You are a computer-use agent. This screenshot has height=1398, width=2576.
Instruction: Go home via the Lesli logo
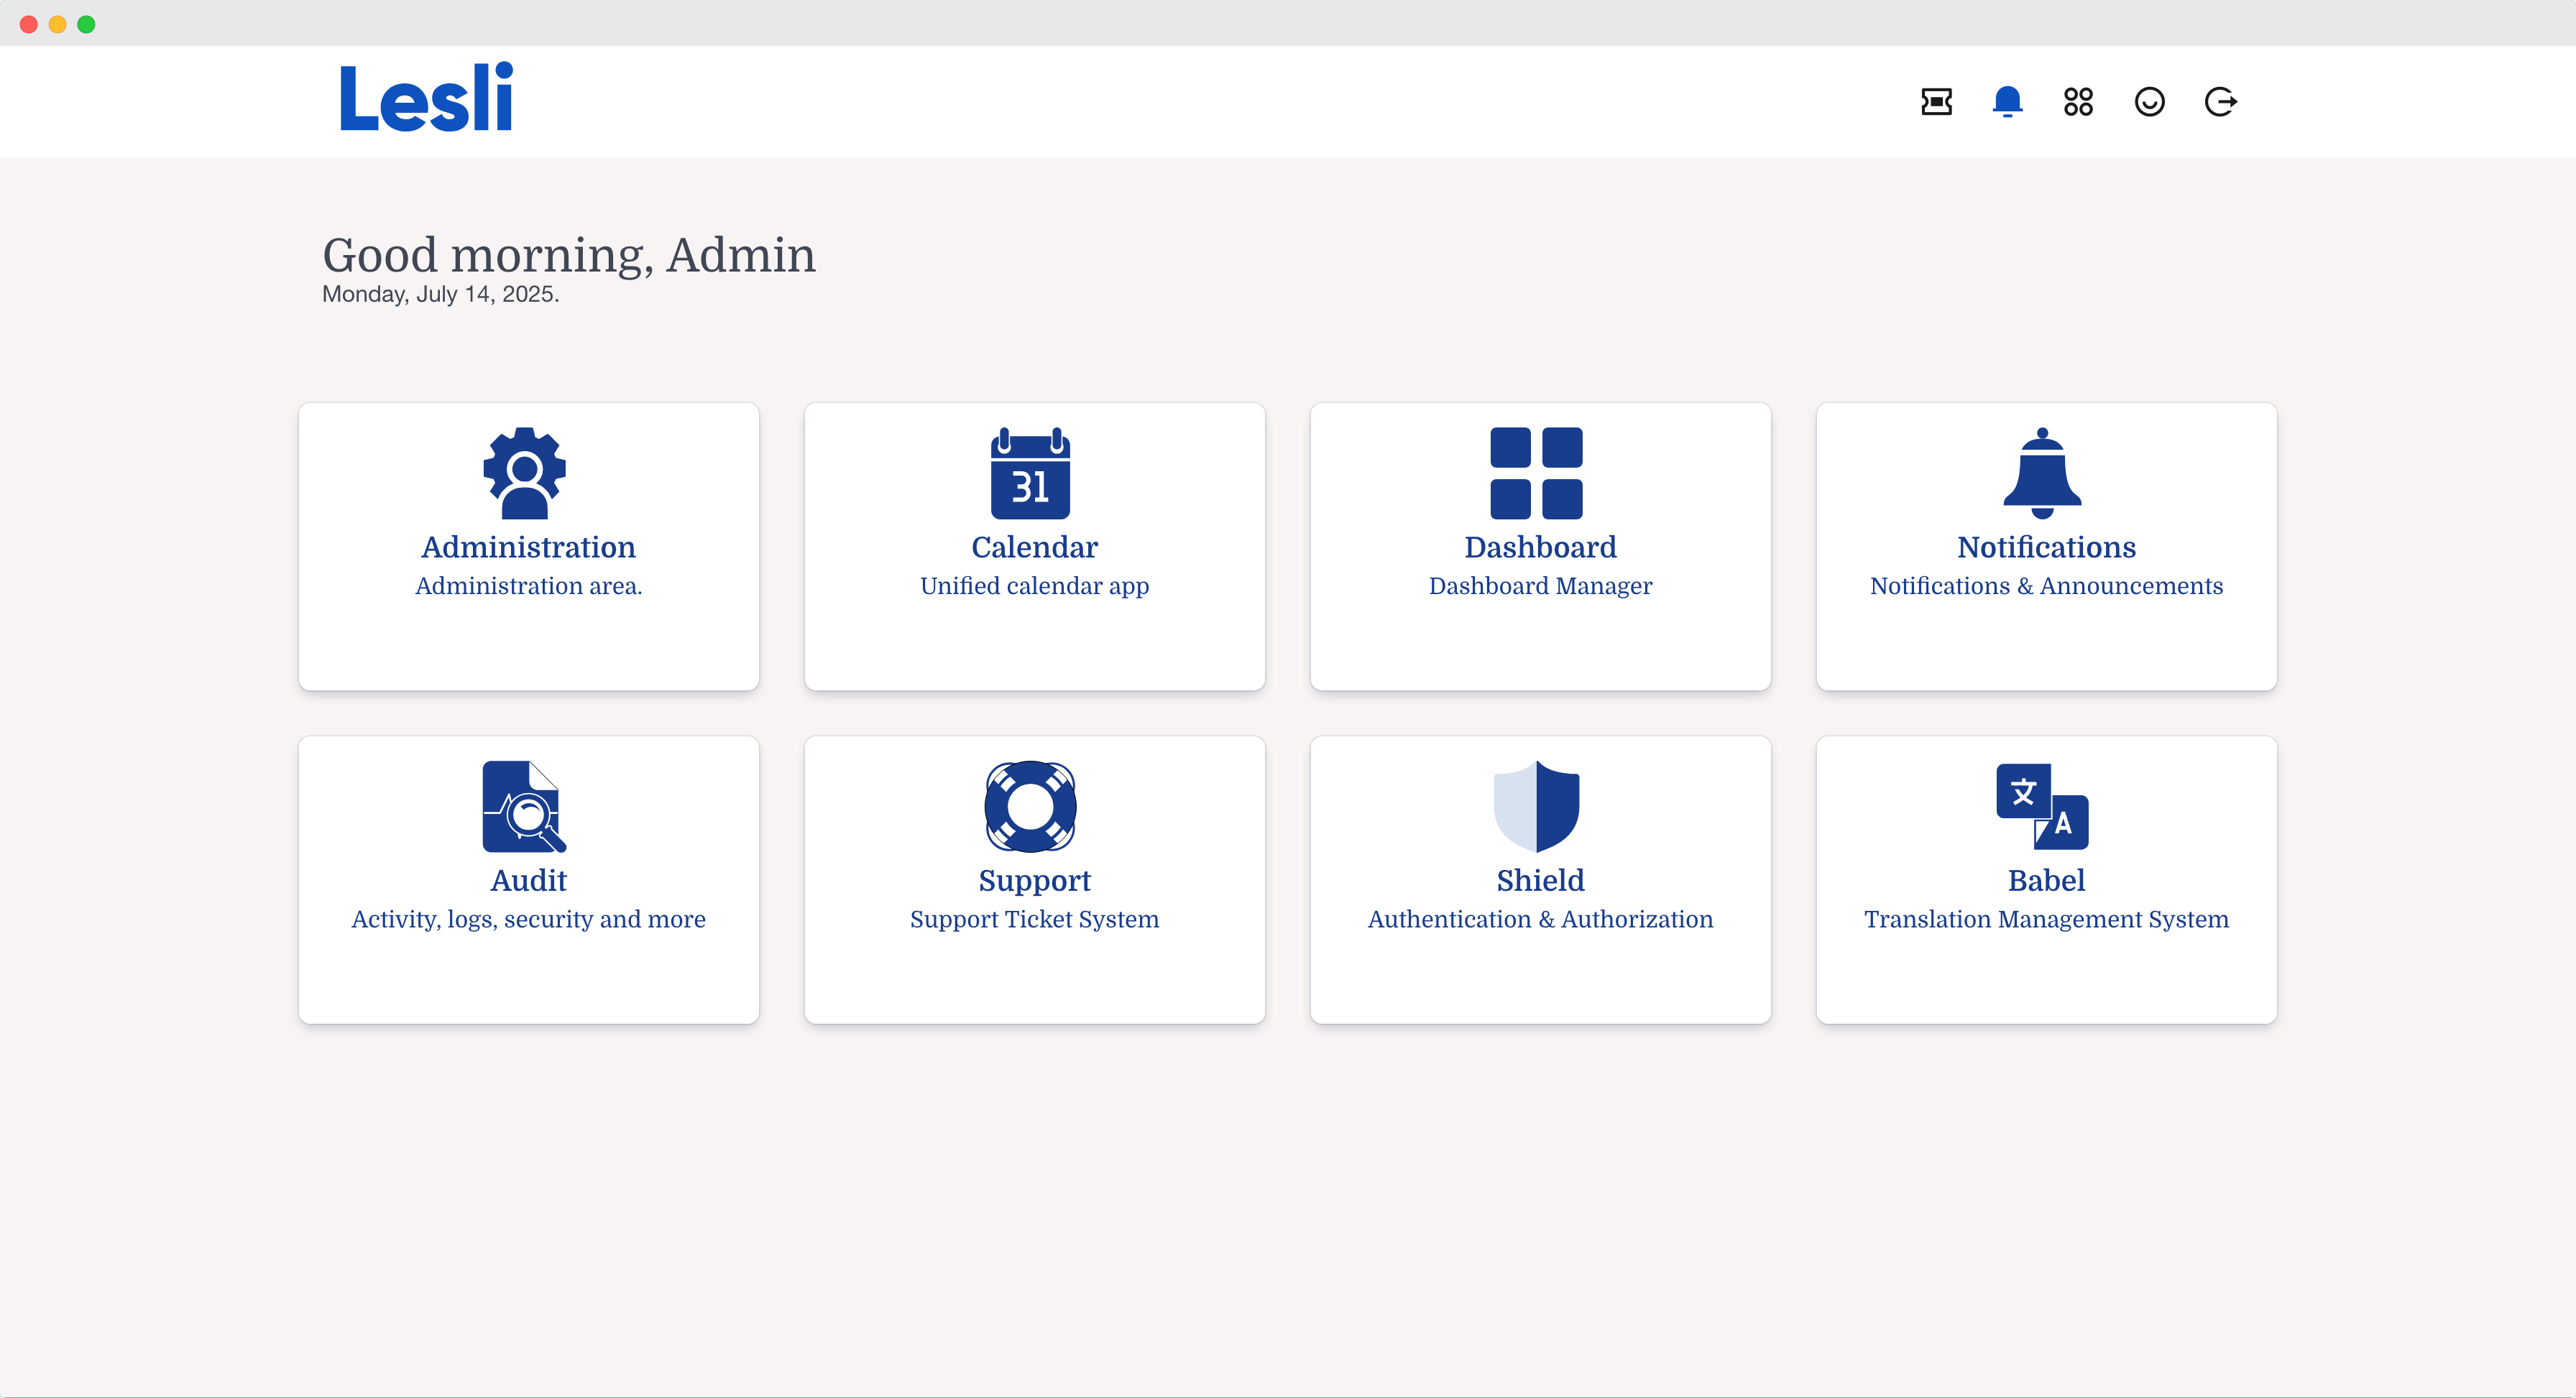(426, 98)
